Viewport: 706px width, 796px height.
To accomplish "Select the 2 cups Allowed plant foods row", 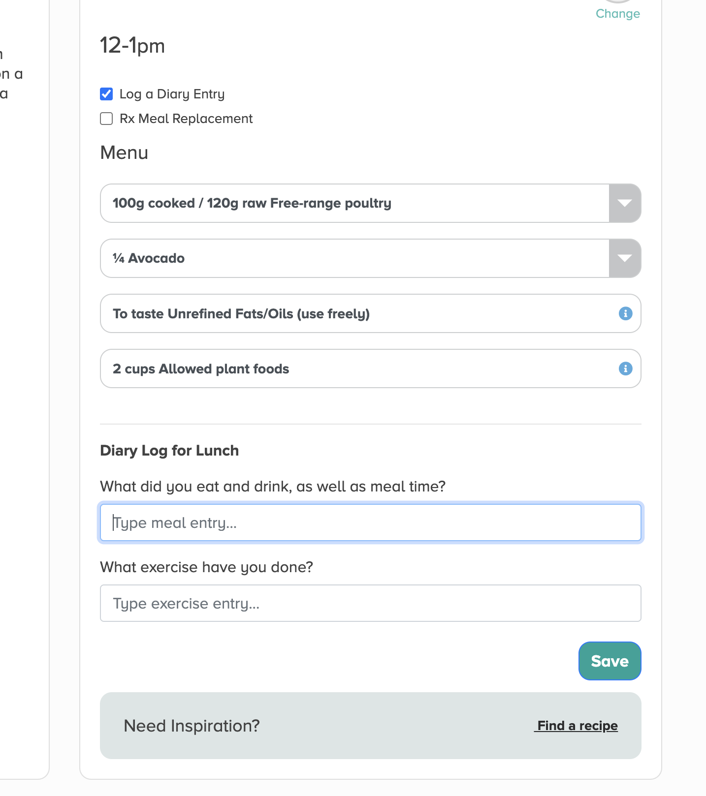I will click(370, 368).
